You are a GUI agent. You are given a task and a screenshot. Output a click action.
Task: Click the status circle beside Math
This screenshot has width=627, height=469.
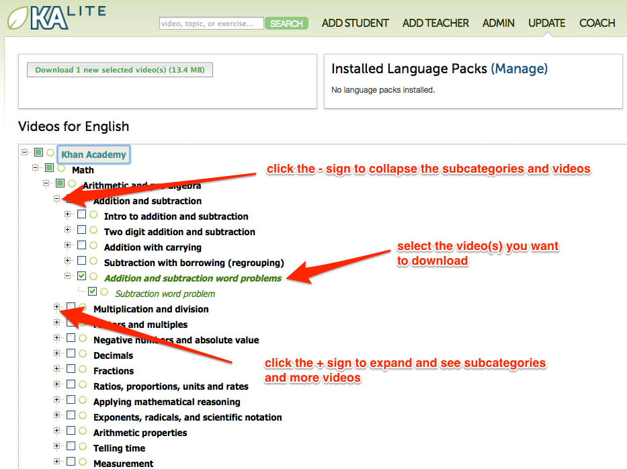point(61,168)
